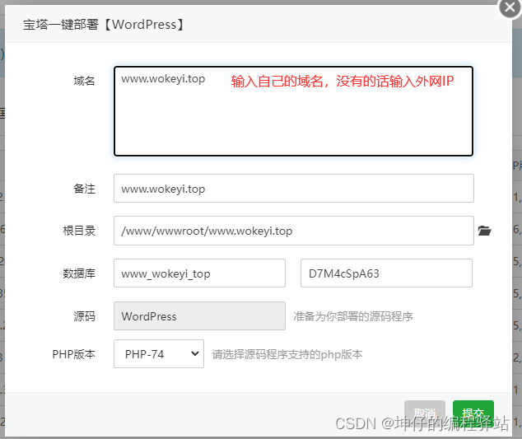Edit database password D7M4cSpA63 field
Viewport: 522px width, 439px height.
click(x=386, y=273)
